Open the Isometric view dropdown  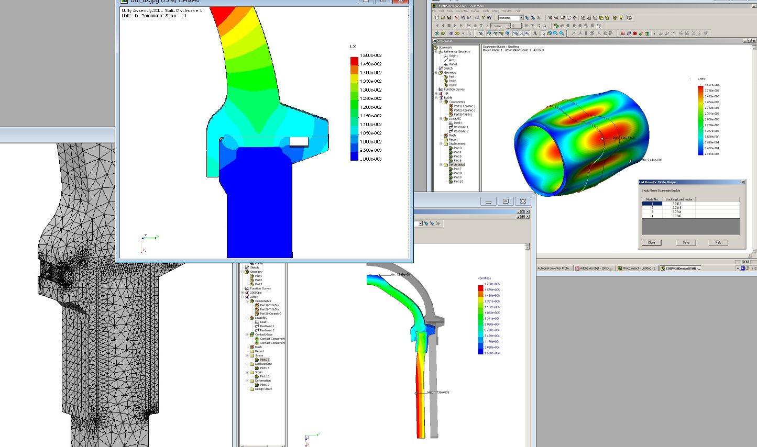pos(522,18)
